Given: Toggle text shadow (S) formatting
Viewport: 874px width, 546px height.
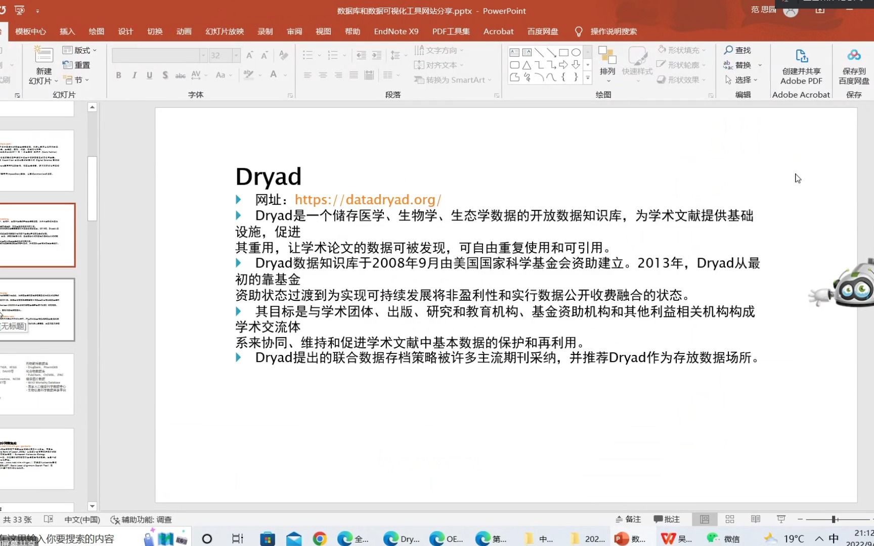Looking at the screenshot, I should 165,75.
